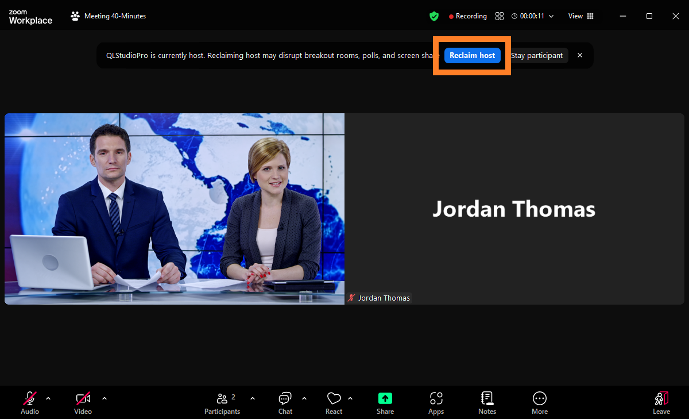The height and width of the screenshot is (419, 689).
Task: Click the Recording indicator
Action: pyautogui.click(x=468, y=16)
